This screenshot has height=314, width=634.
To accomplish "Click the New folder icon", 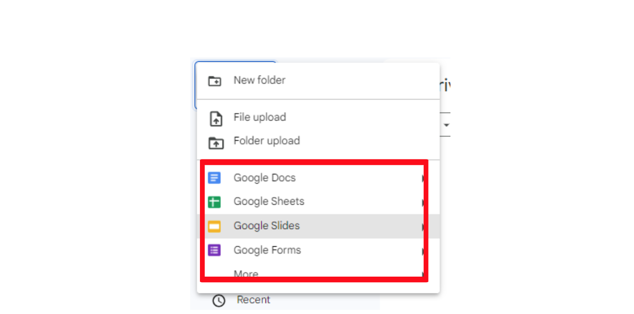I will point(214,80).
